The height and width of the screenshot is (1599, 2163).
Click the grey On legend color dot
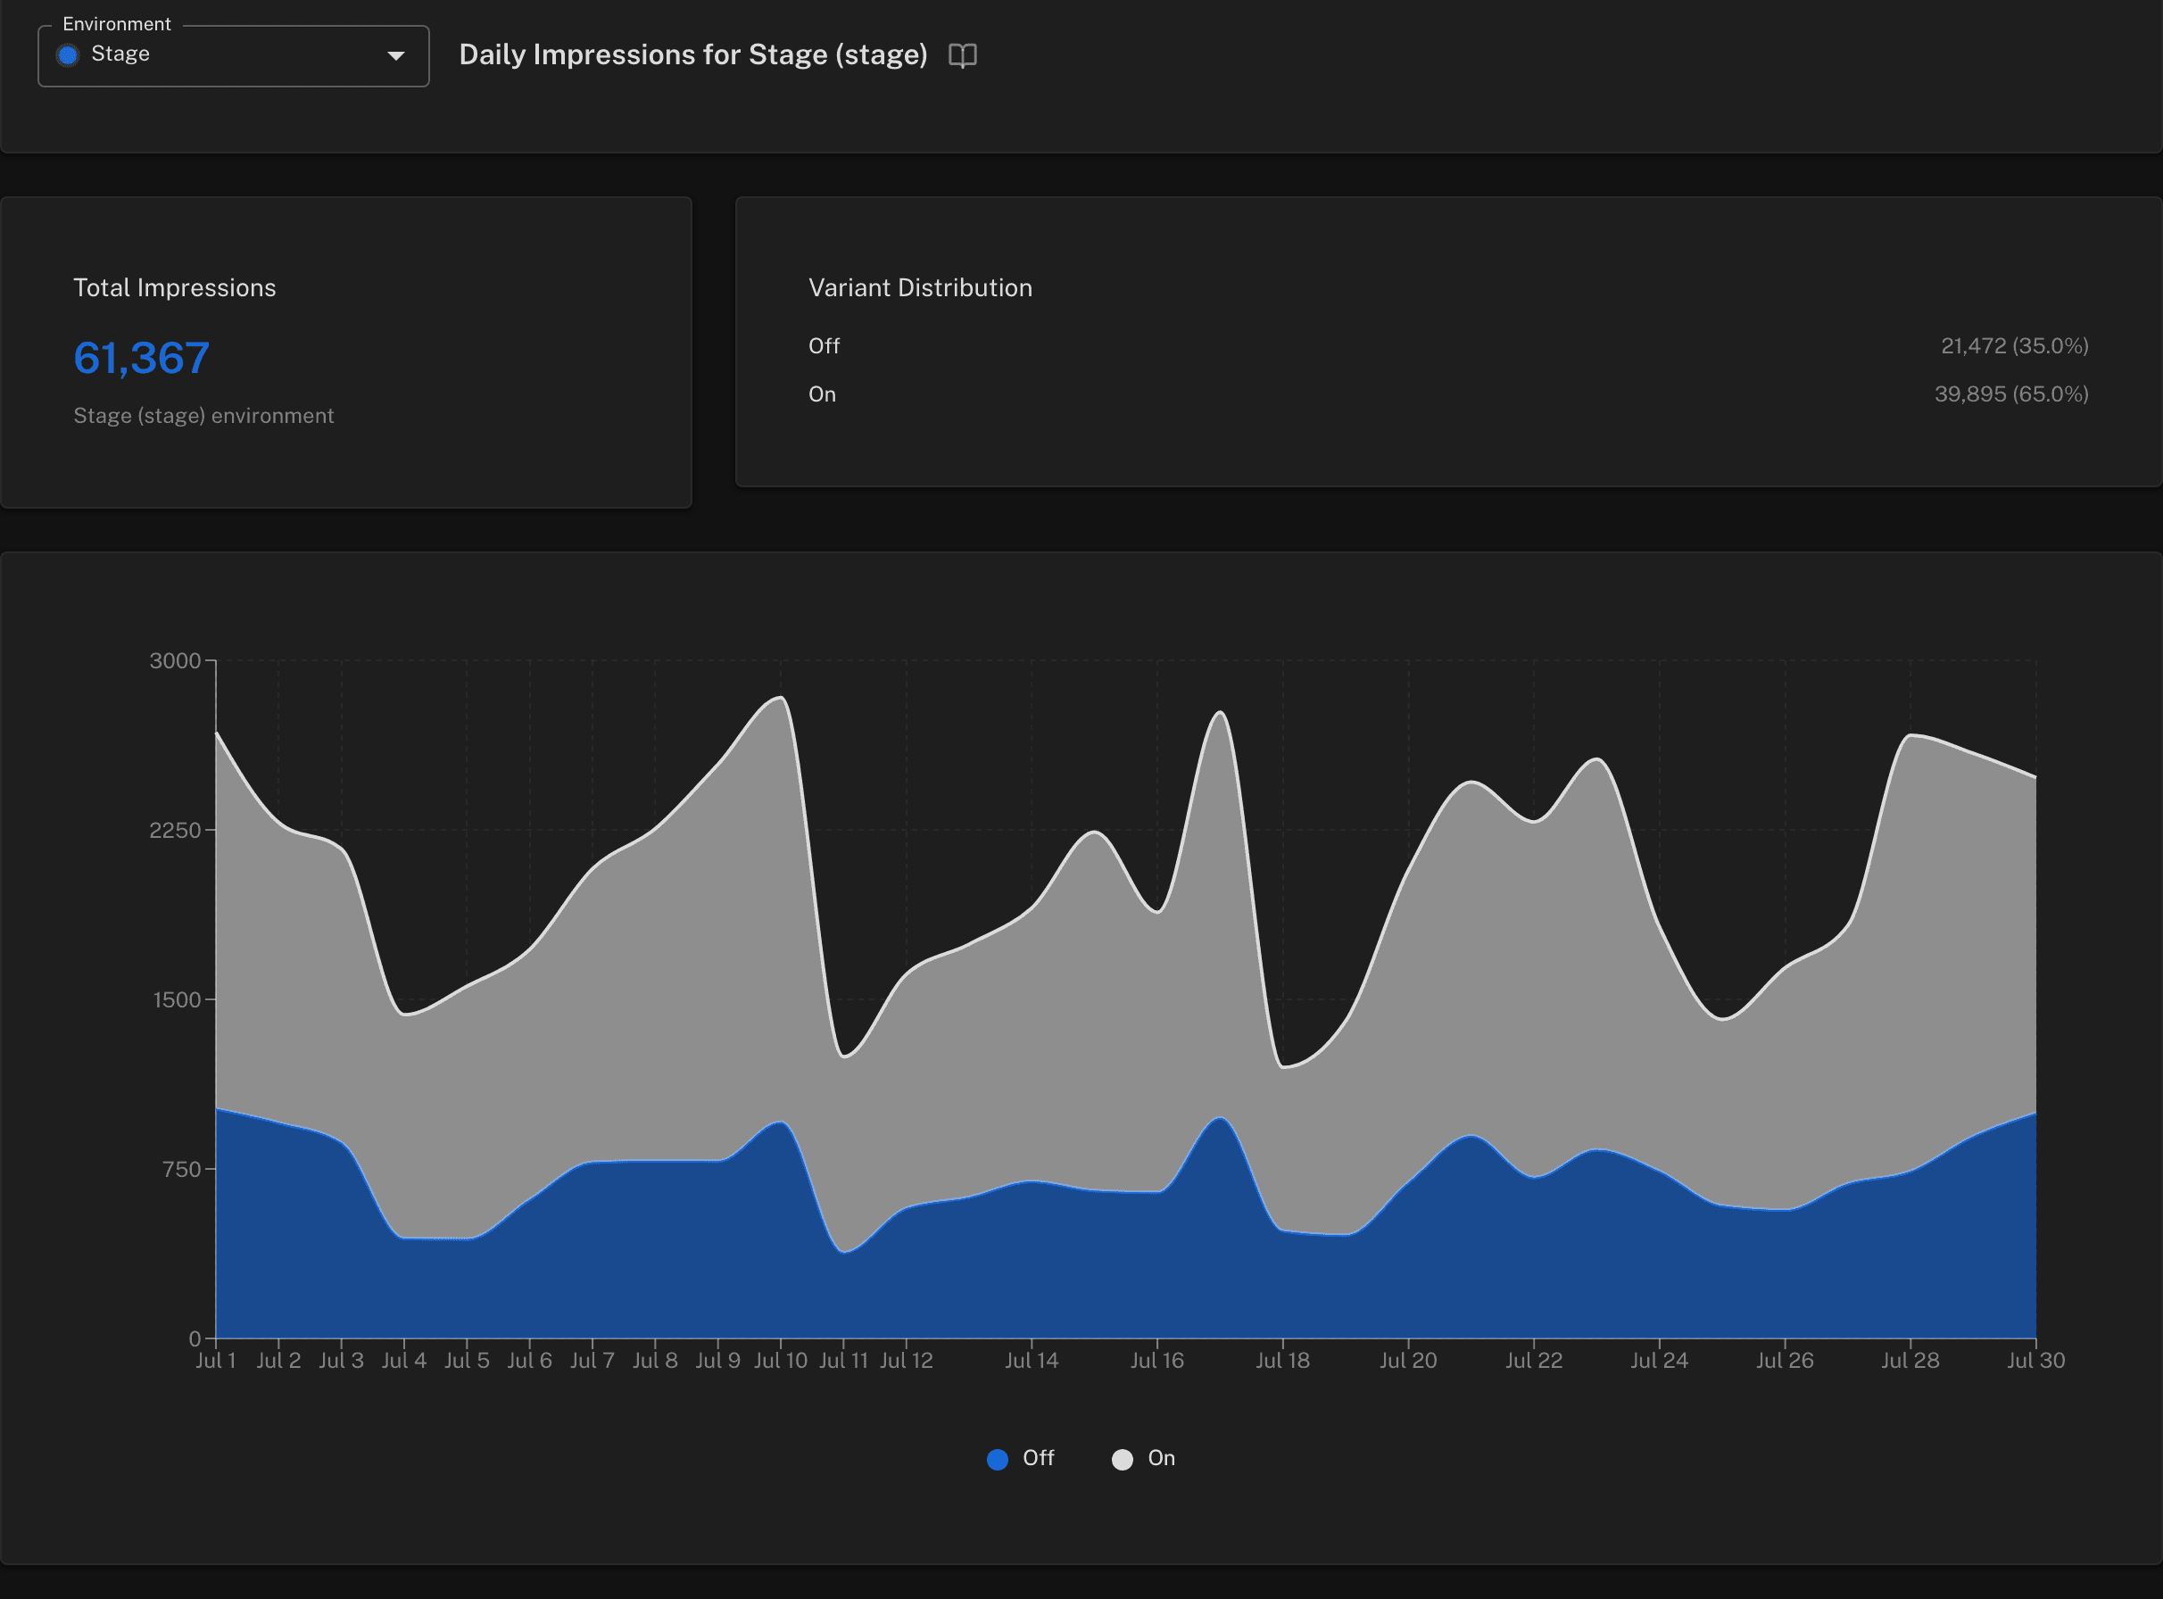tap(1122, 1459)
